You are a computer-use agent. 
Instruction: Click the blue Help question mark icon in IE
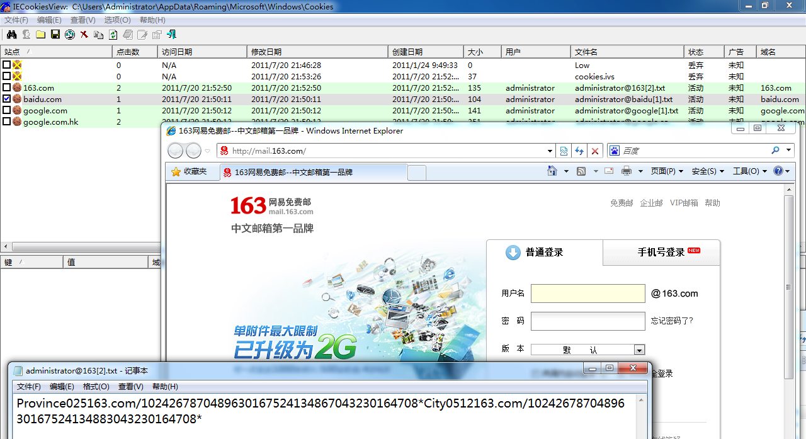pos(778,171)
